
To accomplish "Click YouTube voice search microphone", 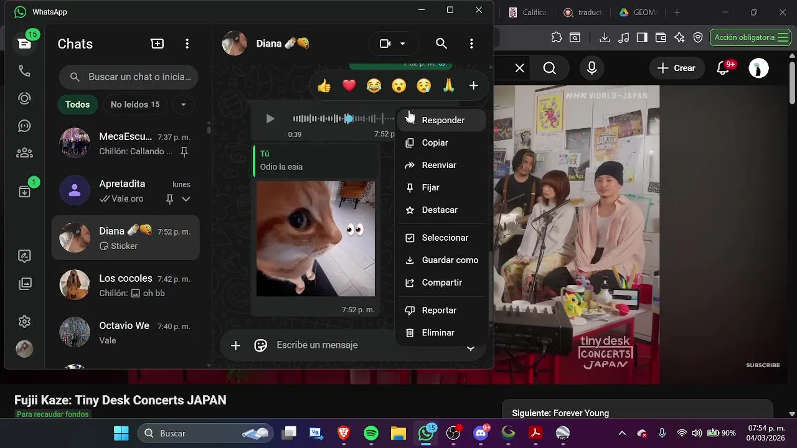I will click(592, 68).
